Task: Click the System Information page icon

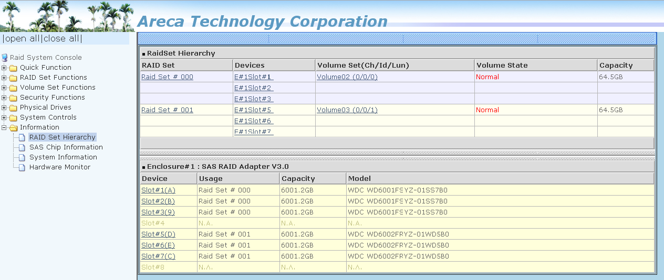Action: coord(22,157)
